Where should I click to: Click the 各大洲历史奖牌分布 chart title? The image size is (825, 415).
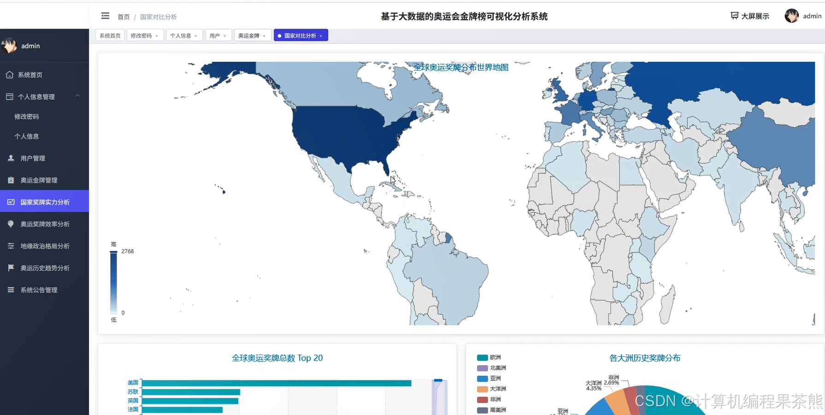point(645,358)
